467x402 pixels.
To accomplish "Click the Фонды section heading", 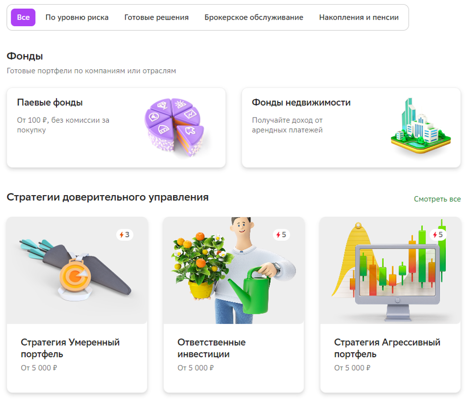I will click(25, 56).
